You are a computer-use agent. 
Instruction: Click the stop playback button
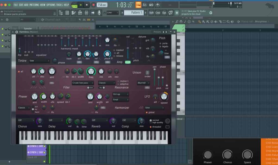(87, 5)
